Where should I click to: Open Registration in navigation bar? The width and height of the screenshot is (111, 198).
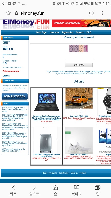67,32
